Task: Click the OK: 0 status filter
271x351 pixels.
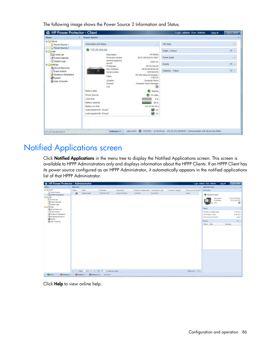Action: tap(51, 275)
